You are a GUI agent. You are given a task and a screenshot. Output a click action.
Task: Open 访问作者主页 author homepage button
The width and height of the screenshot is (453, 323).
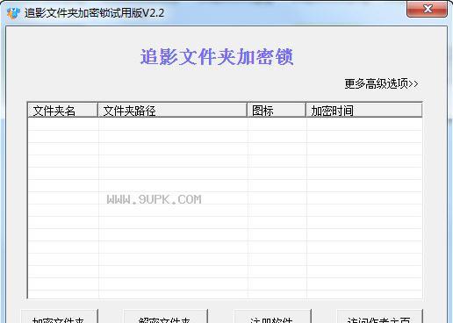pyautogui.click(x=379, y=316)
